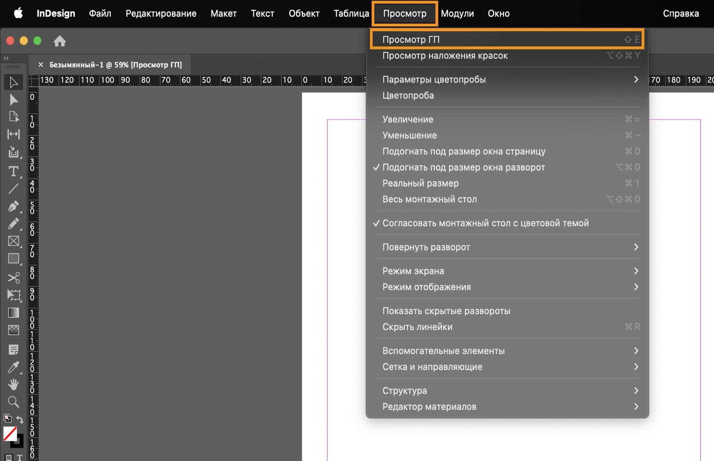The image size is (714, 461).
Task: Click the Home icon
Action: point(59,41)
